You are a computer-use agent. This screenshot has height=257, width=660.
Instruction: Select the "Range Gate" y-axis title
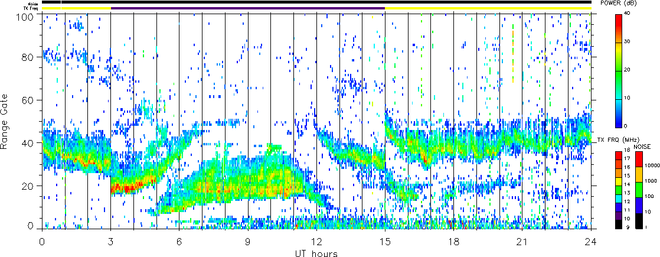[5, 122]
